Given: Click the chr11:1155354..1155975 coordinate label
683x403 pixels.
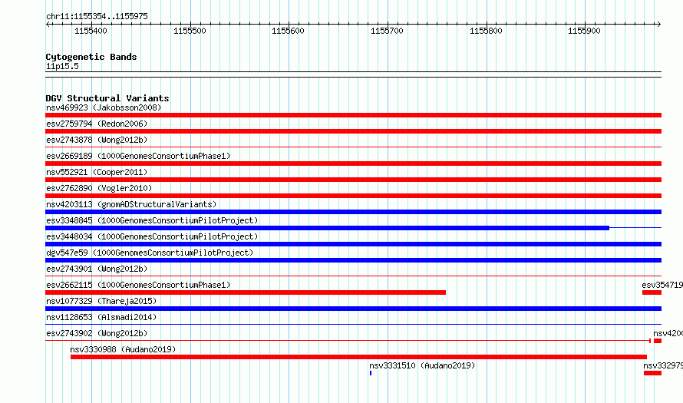Looking at the screenshot, I should click(97, 16).
